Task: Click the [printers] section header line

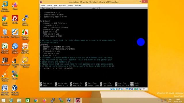Action: coord(45,21)
